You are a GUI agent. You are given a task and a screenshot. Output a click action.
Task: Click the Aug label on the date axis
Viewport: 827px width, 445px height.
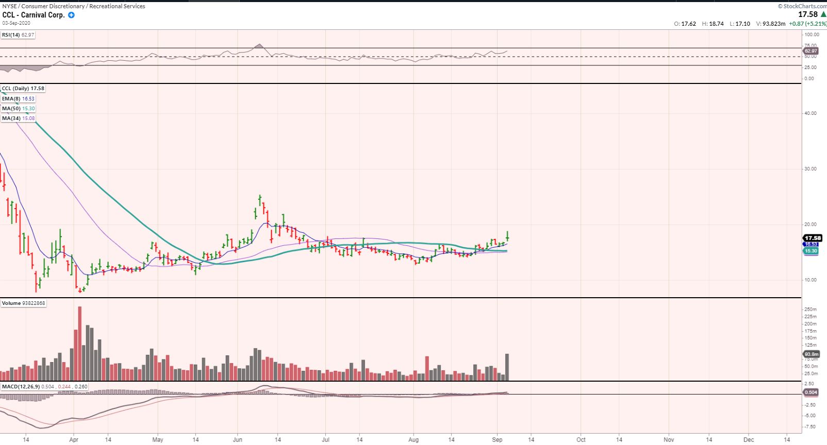click(413, 440)
